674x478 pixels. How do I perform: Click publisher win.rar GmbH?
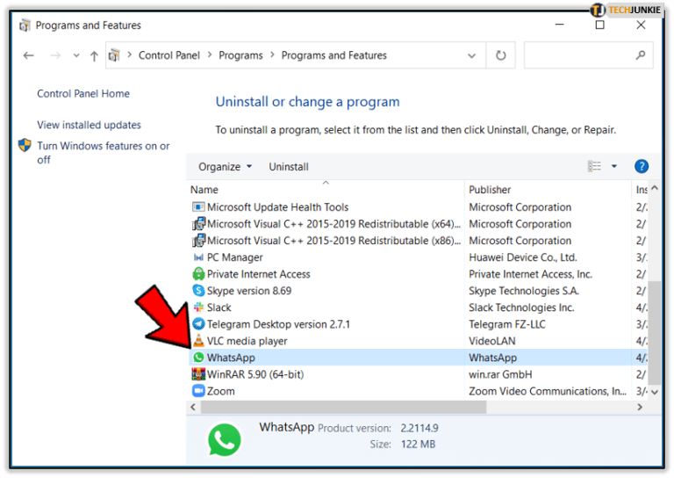click(500, 374)
